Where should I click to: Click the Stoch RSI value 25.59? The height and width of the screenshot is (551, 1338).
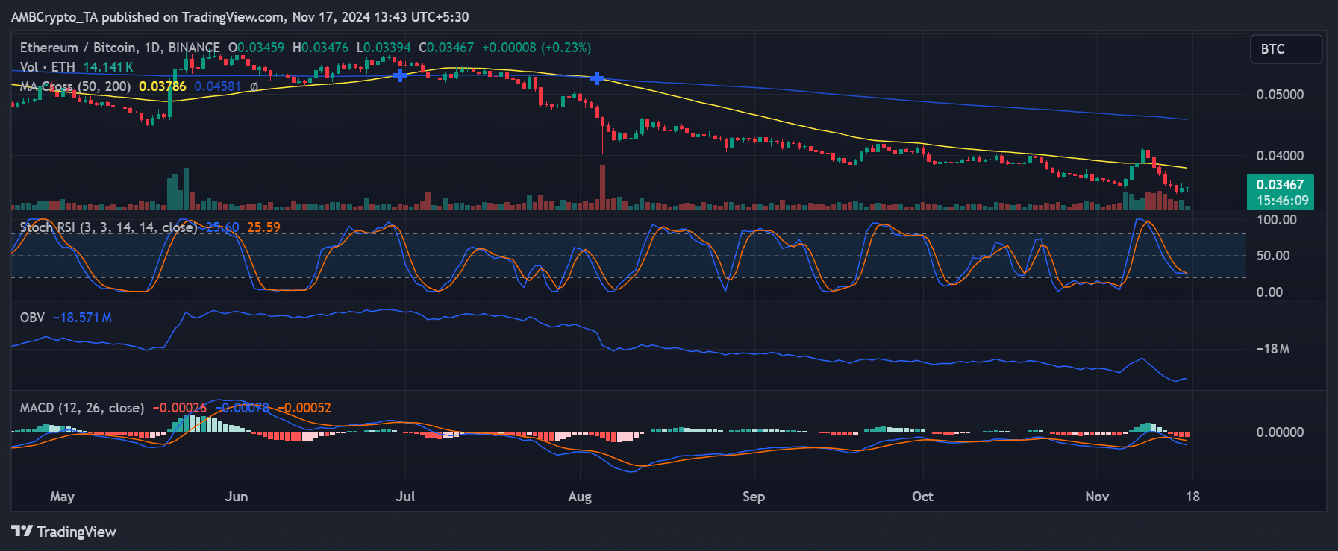[263, 227]
